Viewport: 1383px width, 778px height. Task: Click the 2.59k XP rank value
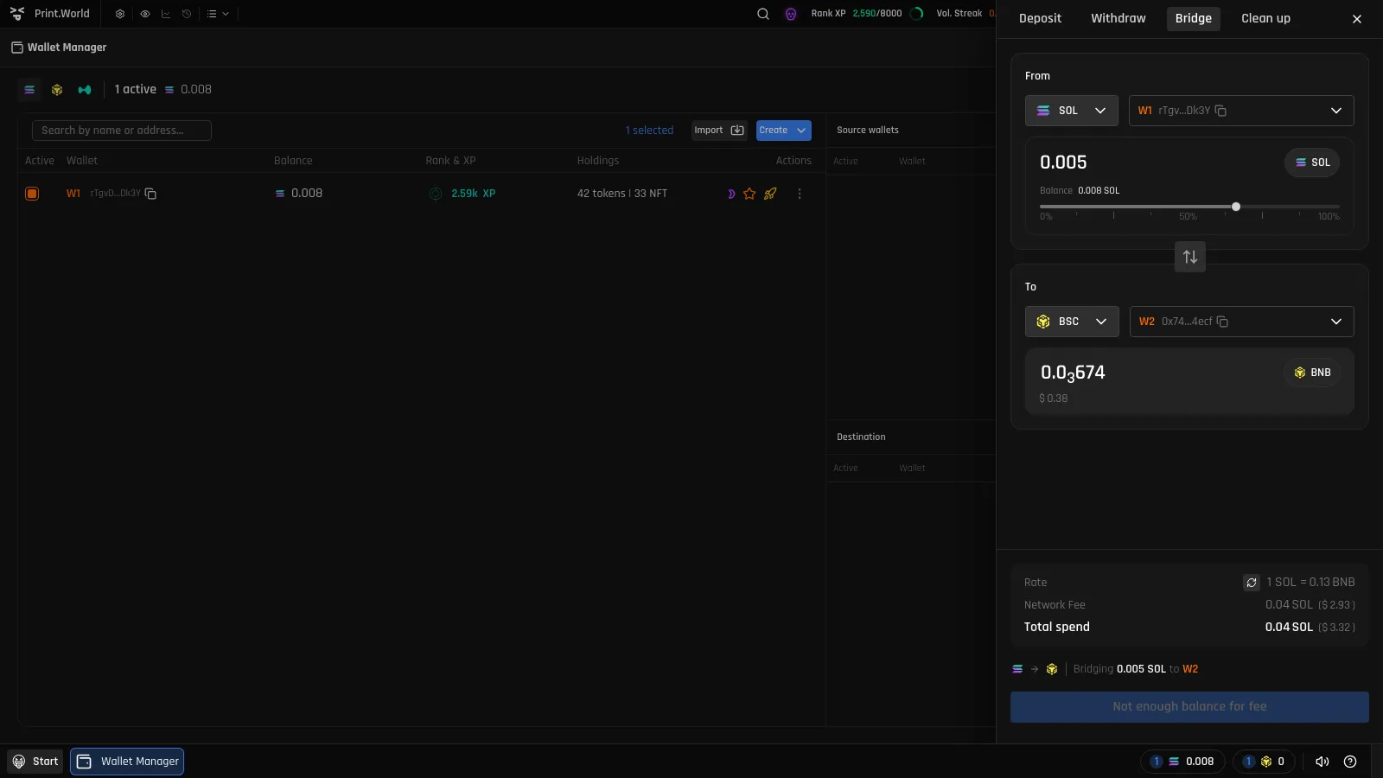[x=473, y=194]
